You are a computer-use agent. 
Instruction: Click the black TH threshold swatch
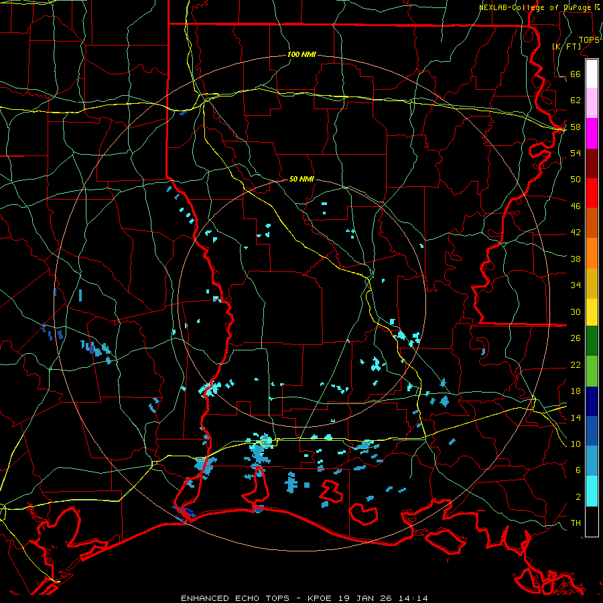[x=592, y=521]
